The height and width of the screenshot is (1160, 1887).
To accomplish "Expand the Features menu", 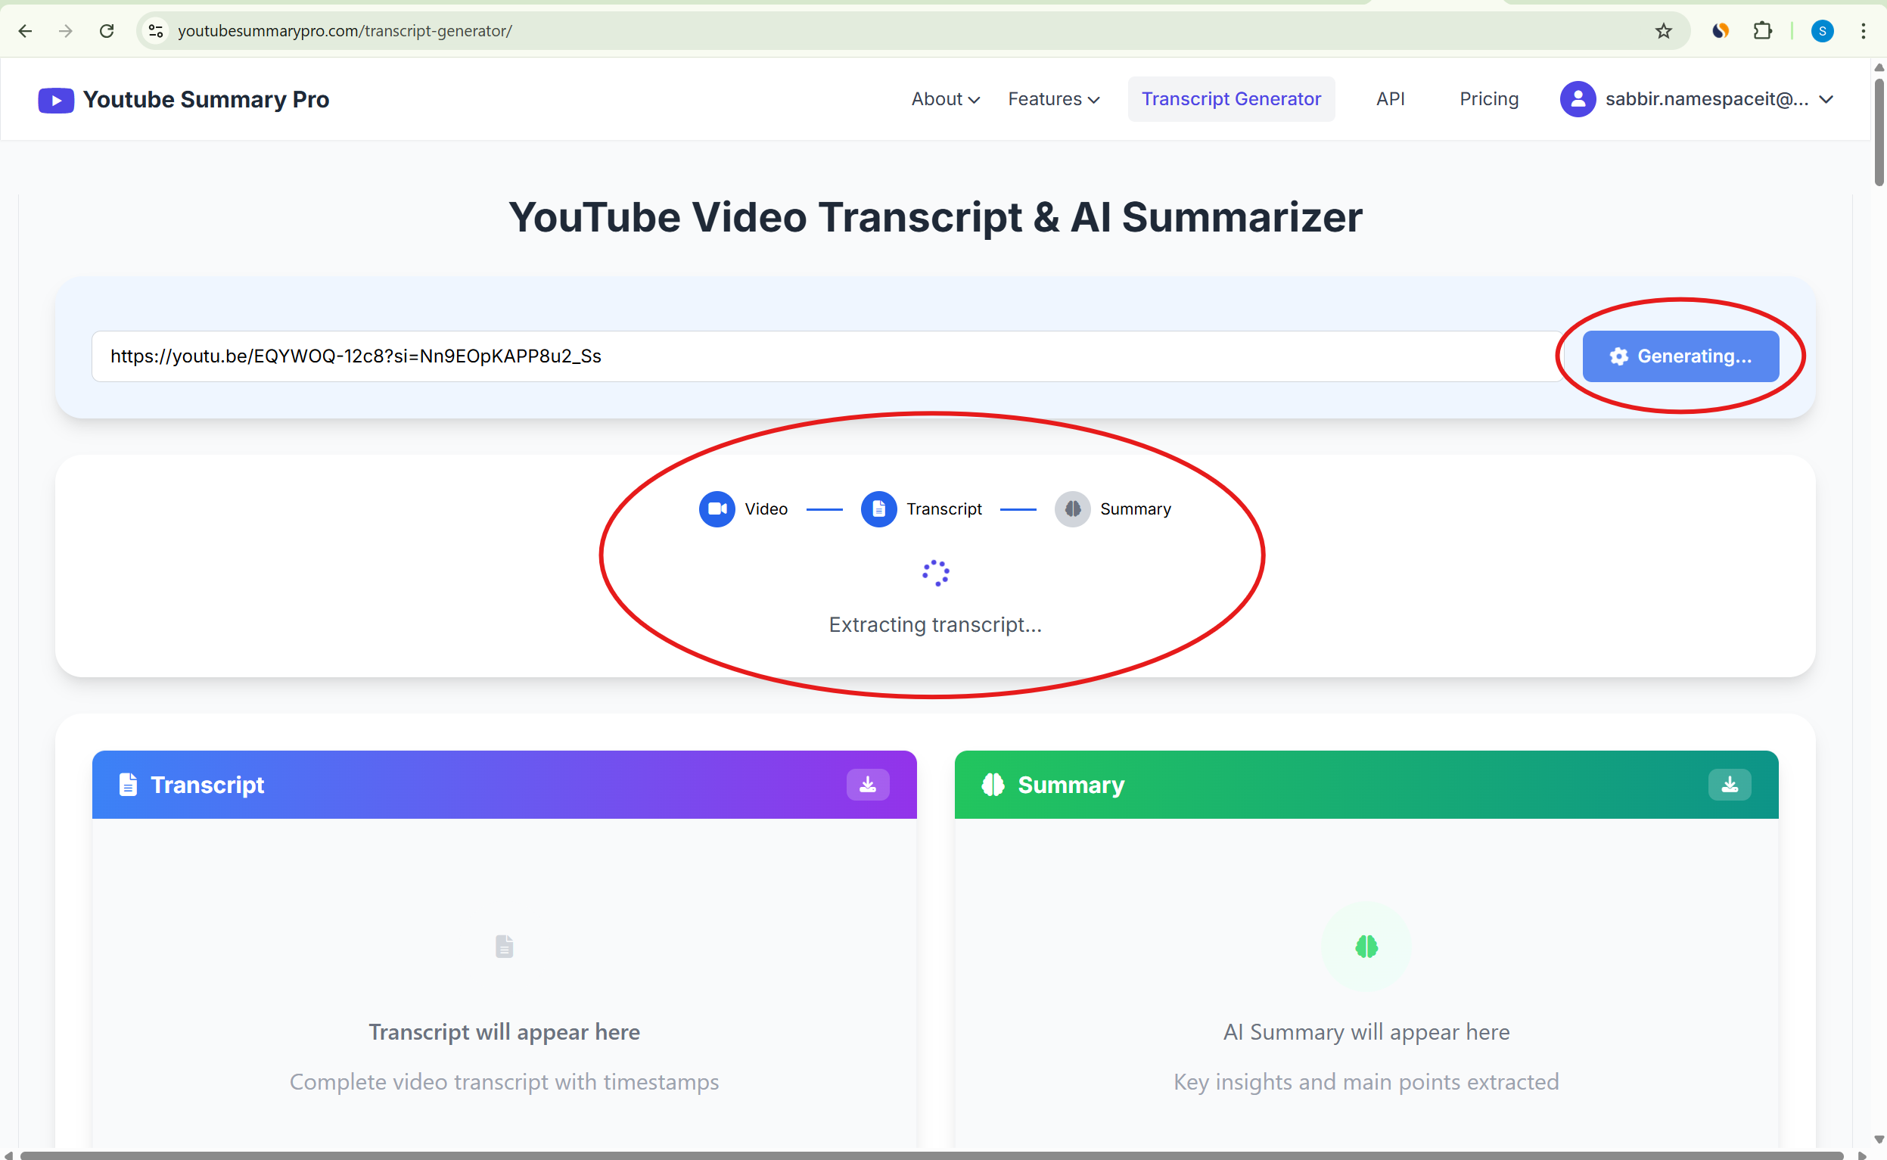I will pos(1053,99).
